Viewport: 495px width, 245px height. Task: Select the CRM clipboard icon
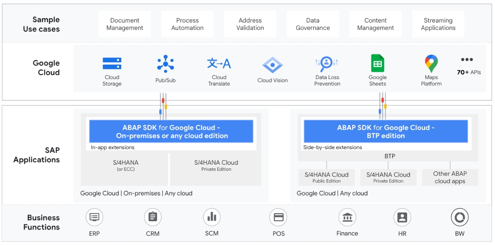pos(152,218)
